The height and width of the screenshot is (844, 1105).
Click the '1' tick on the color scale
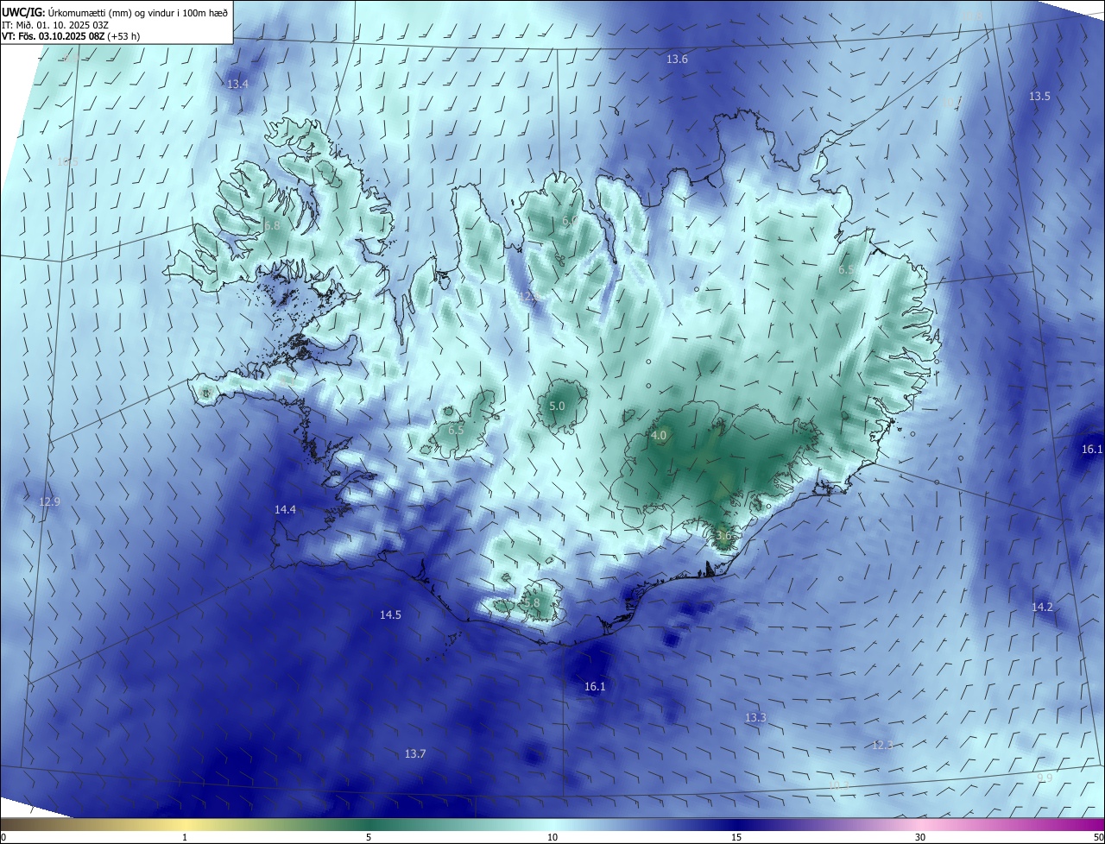(x=185, y=837)
